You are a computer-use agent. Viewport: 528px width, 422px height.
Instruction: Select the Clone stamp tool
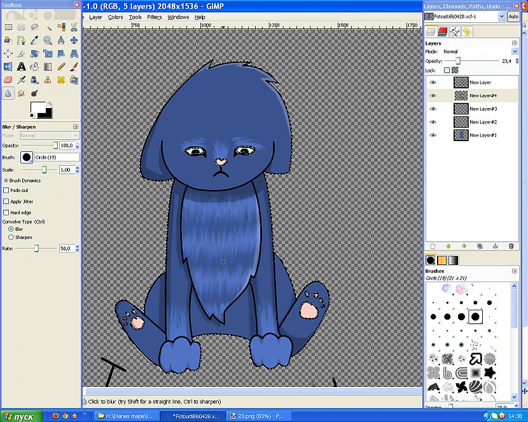tap(48, 79)
